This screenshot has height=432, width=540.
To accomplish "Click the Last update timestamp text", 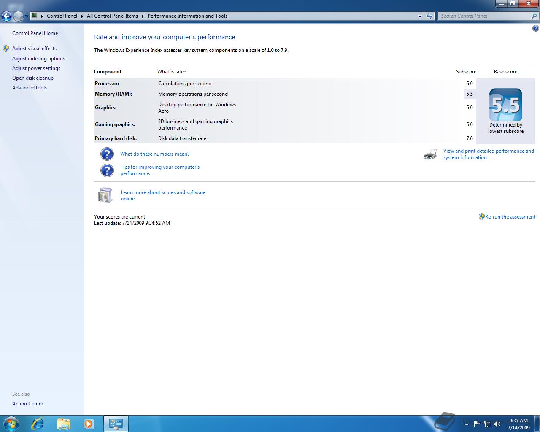I will coord(132,223).
